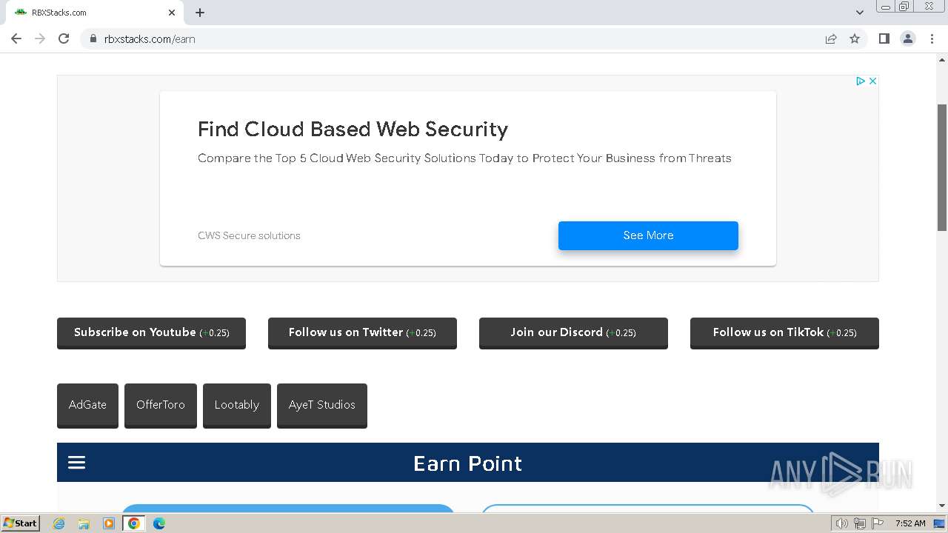The image size is (948, 533).
Task: Open the Chrome profile avatar
Action: [x=908, y=38]
